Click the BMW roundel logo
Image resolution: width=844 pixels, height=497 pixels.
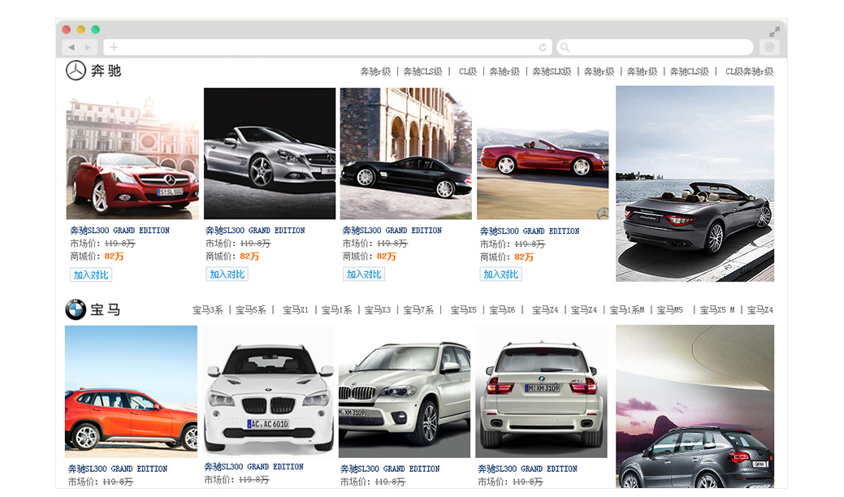coord(76,309)
